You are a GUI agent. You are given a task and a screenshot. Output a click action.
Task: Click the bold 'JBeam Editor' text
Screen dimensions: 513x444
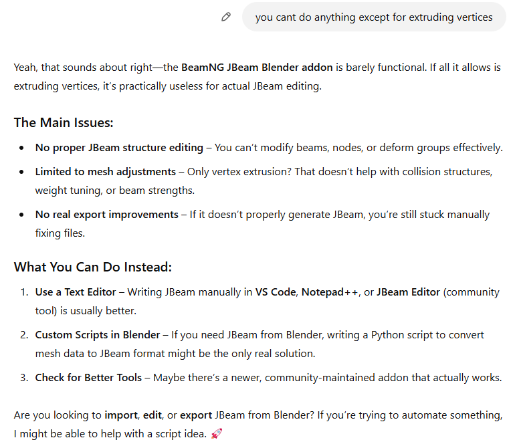(x=408, y=292)
